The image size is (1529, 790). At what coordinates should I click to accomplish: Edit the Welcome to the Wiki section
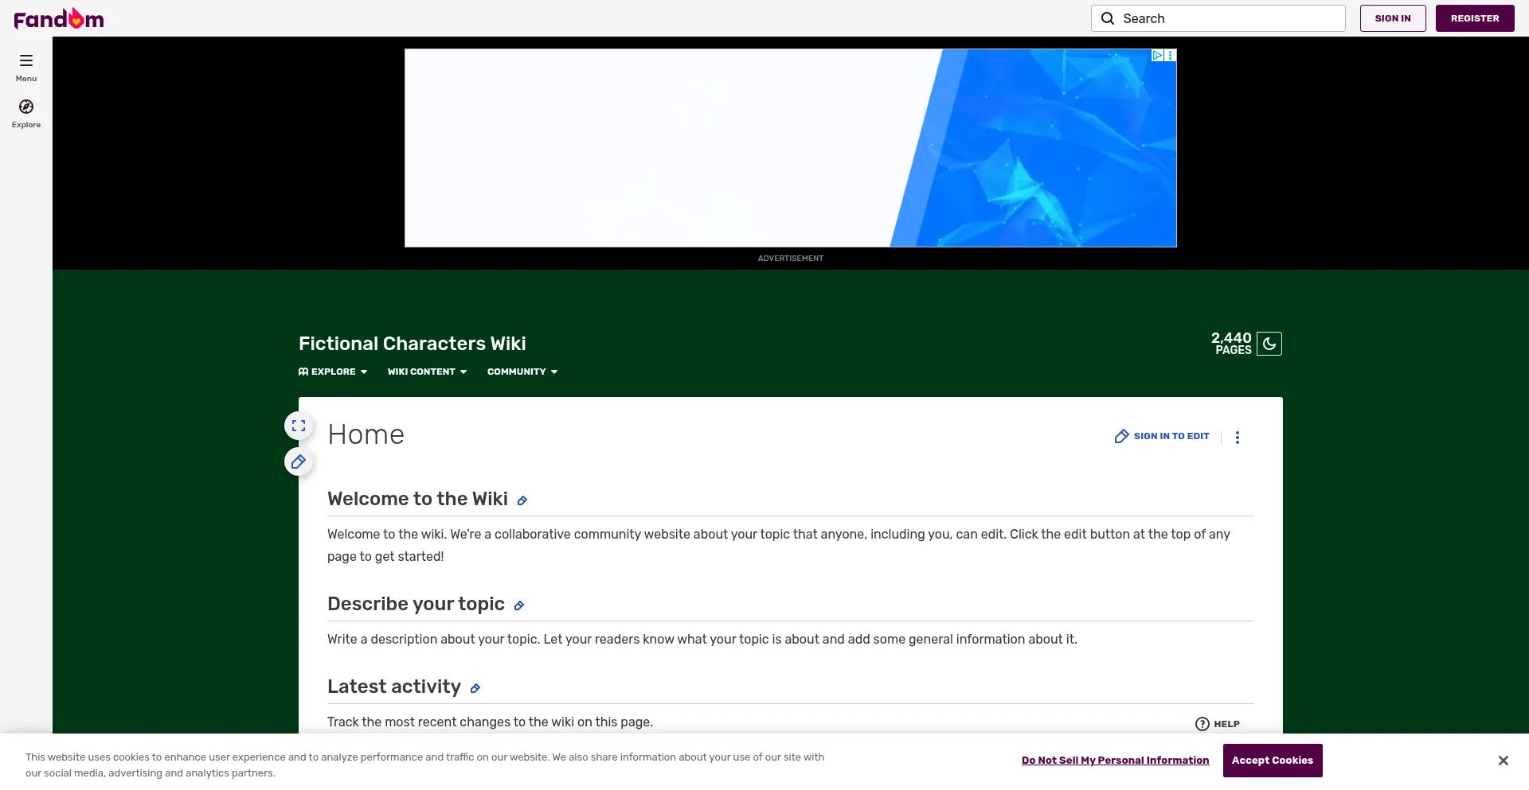click(x=522, y=500)
